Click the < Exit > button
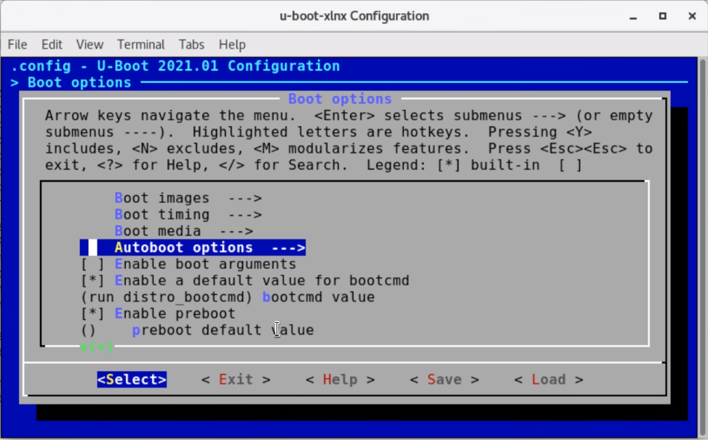The image size is (708, 440). click(x=236, y=380)
